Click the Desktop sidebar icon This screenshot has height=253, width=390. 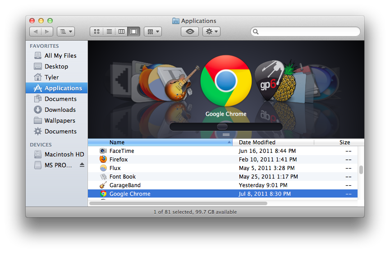[x=38, y=66]
